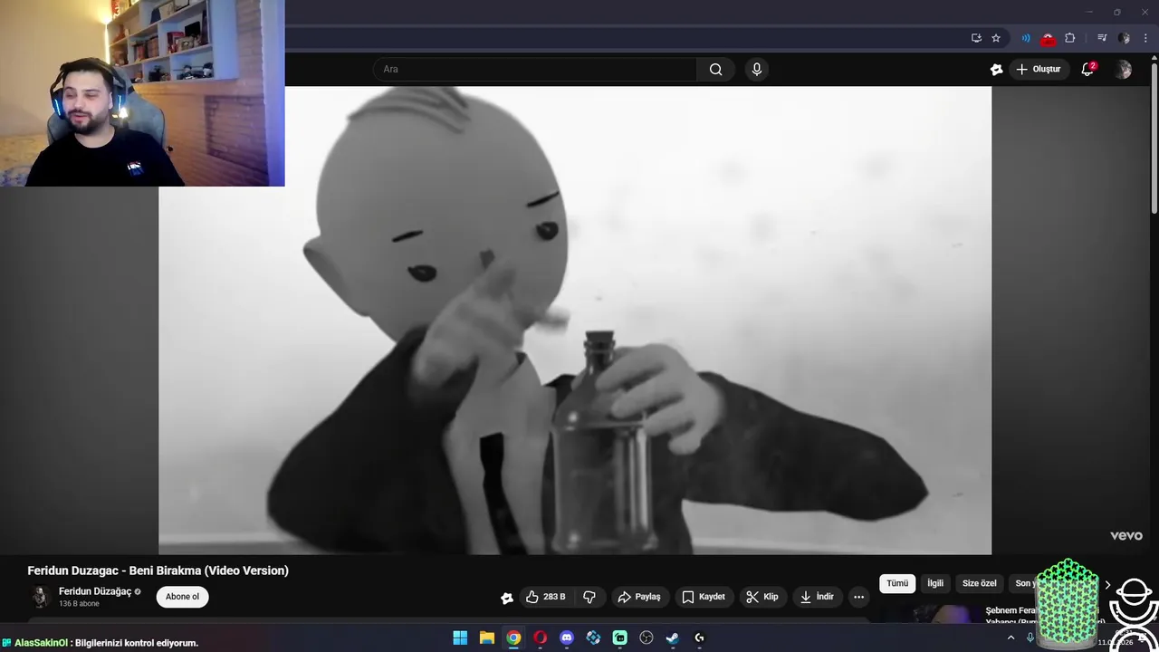
Task: Open the more actions three-dot menu
Action: pyautogui.click(x=859, y=597)
